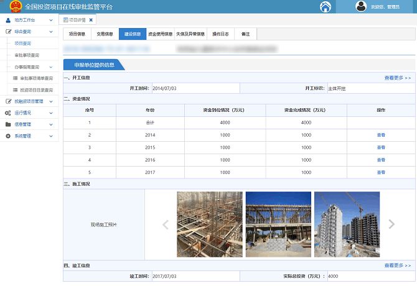
Task: Click the 信息管理 folder icon
Action: click(8, 124)
